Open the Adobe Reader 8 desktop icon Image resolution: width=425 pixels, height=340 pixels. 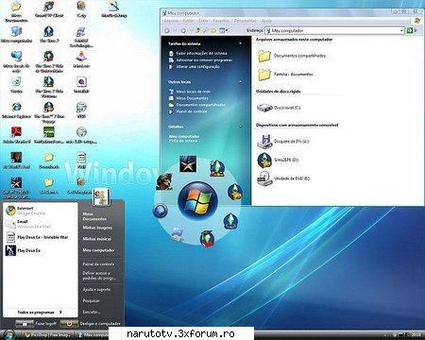(x=16, y=135)
